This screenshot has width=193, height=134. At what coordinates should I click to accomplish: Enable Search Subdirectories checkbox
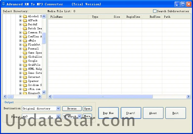coord(155,11)
